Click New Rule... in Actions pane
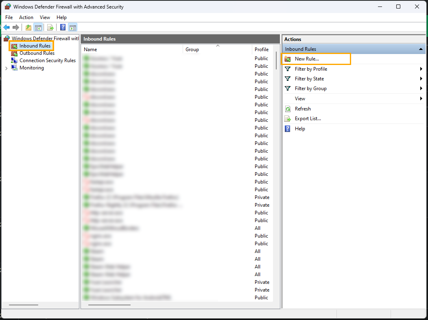 [307, 59]
